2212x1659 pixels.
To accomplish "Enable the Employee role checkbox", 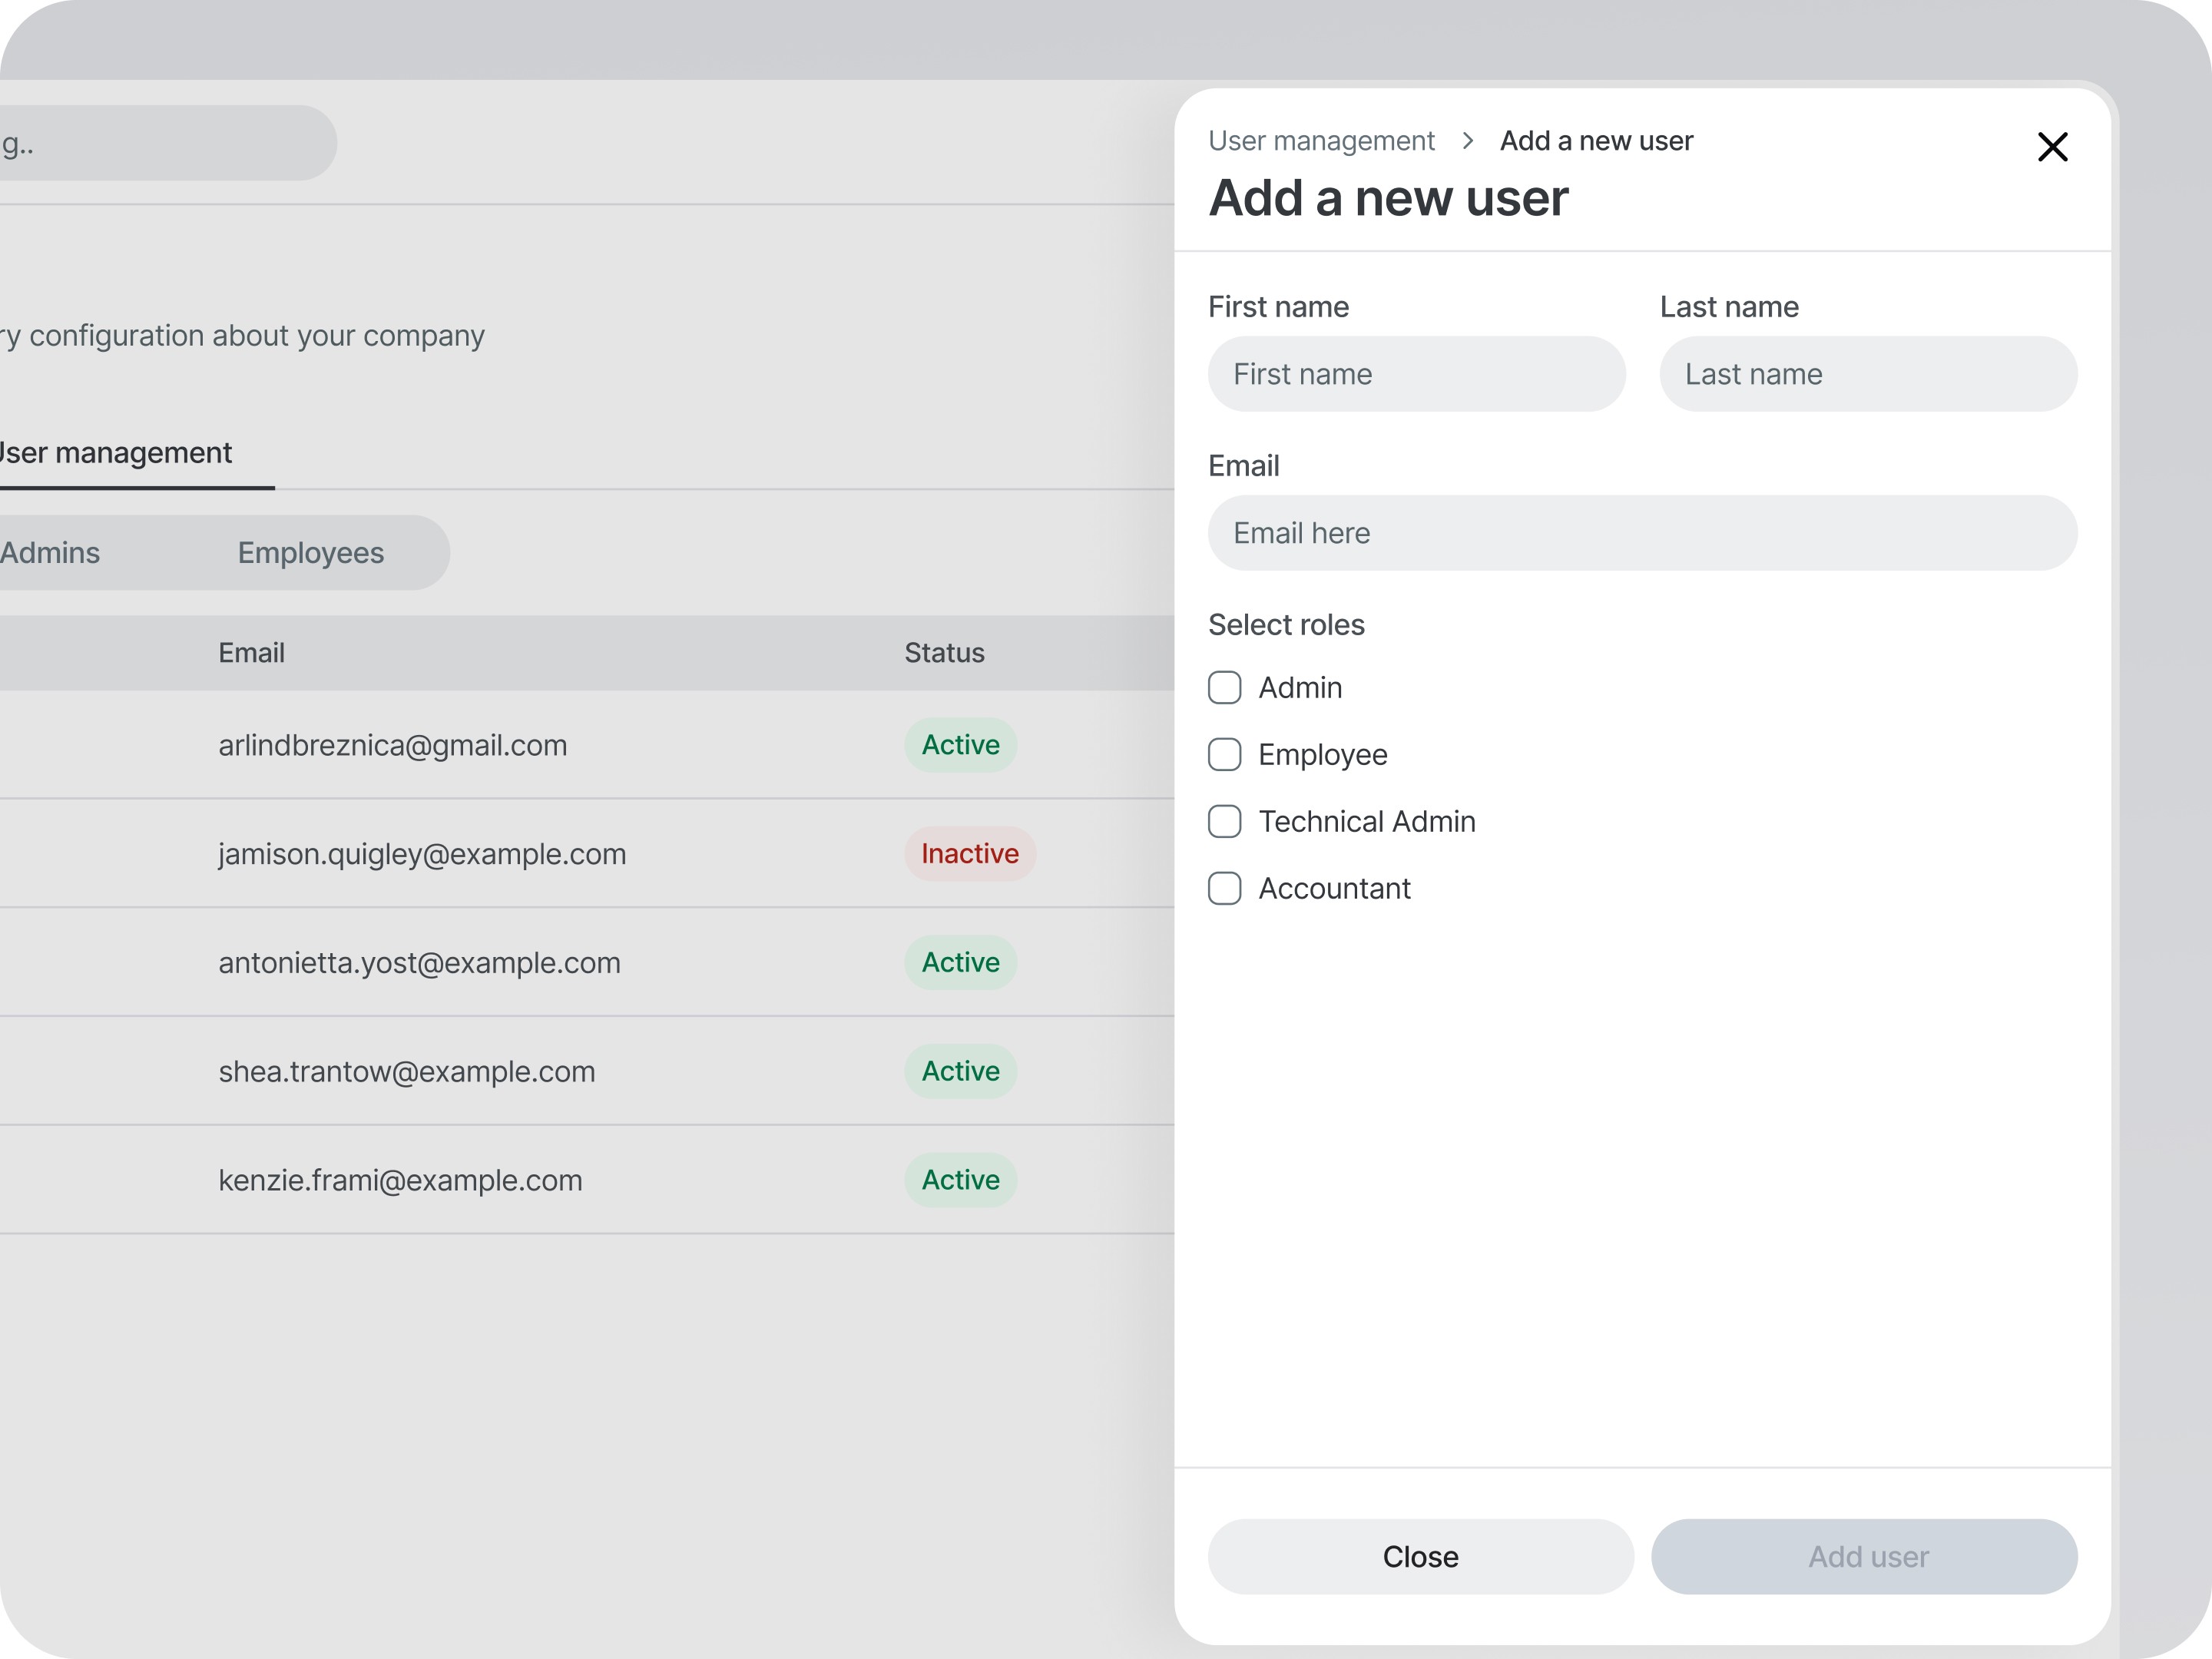I will click(x=1224, y=755).
